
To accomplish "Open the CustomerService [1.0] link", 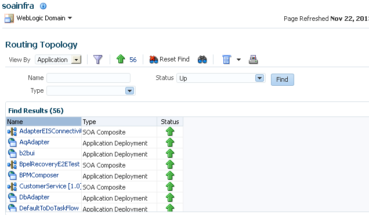I will coord(50,186).
